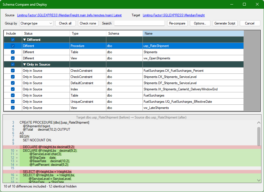Uncheck include for CK_FuelSurcharges_Percent constraint
This screenshot has width=264, height=192.
pyautogui.click(x=13, y=70)
